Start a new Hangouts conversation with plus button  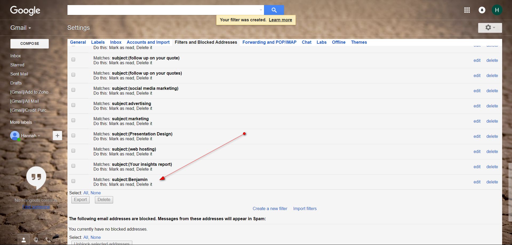coord(57,135)
